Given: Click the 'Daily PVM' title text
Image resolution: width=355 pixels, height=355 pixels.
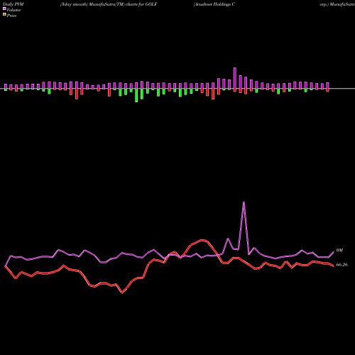Looking at the screenshot, I should [x=13, y=4].
